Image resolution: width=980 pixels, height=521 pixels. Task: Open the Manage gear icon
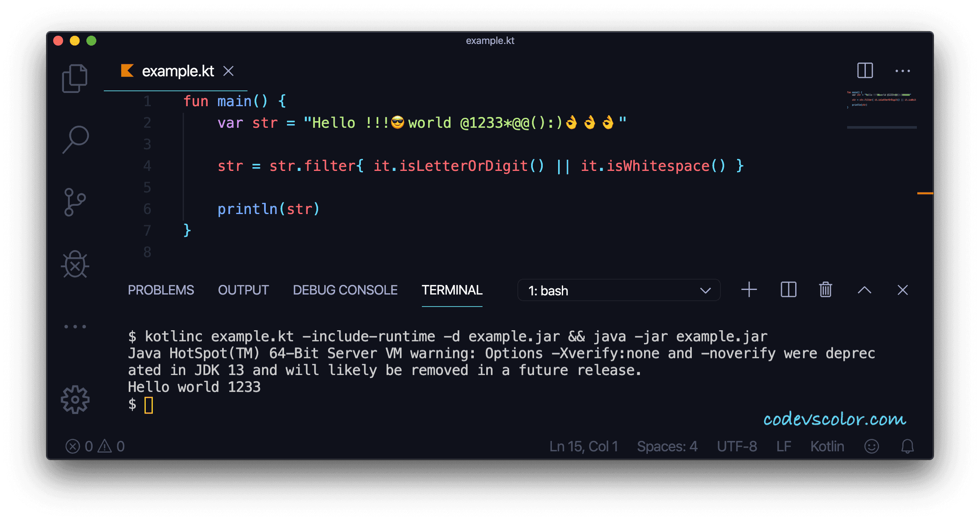(x=75, y=399)
